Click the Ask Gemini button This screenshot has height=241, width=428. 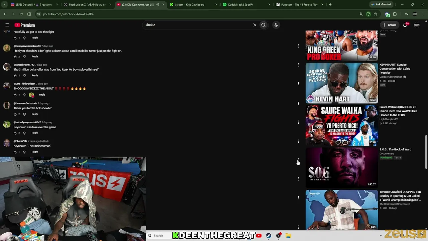pyautogui.click(x=381, y=5)
